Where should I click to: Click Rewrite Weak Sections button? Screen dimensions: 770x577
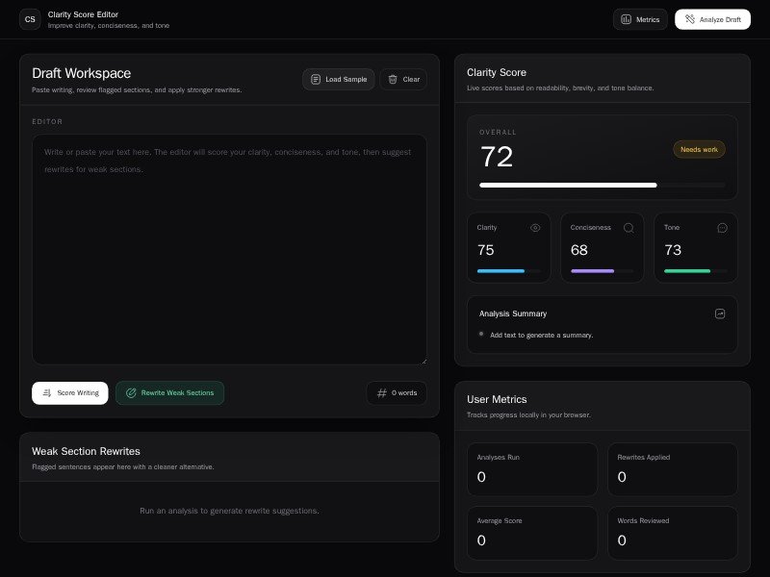tap(169, 392)
